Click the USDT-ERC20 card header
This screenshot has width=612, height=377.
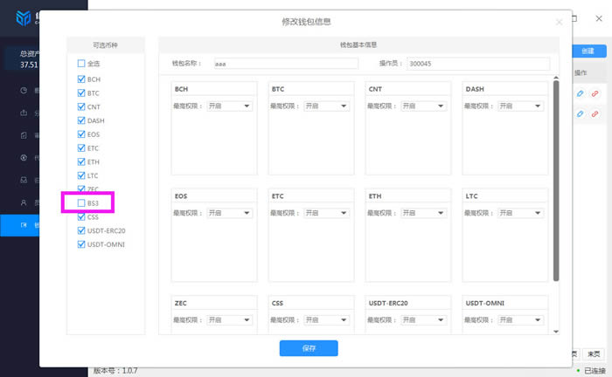pos(408,303)
